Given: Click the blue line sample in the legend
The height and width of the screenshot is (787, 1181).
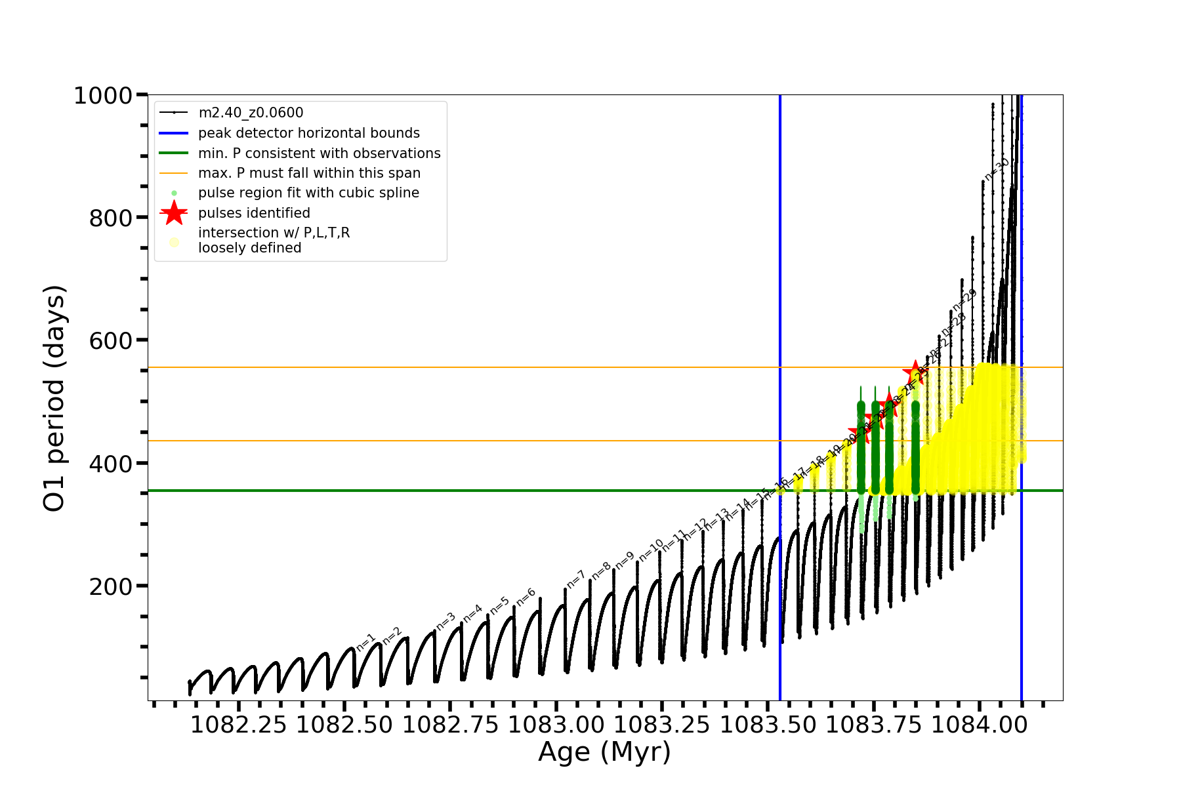Looking at the screenshot, I should (174, 133).
